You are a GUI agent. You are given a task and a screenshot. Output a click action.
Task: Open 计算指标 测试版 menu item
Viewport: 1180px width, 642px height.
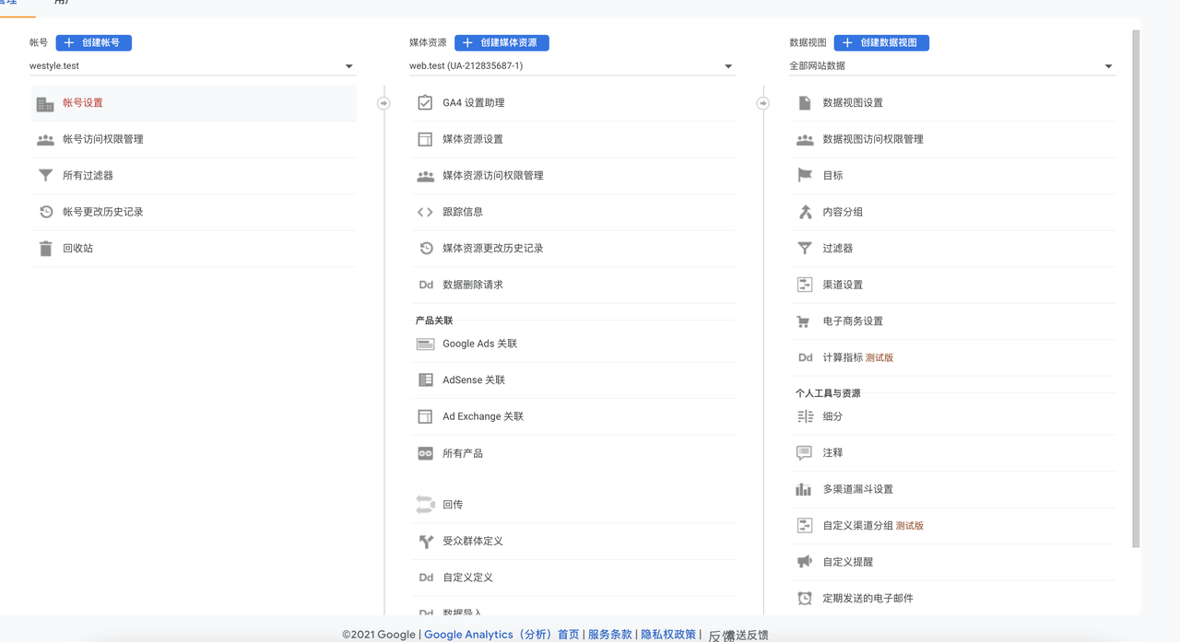pyautogui.click(x=953, y=357)
